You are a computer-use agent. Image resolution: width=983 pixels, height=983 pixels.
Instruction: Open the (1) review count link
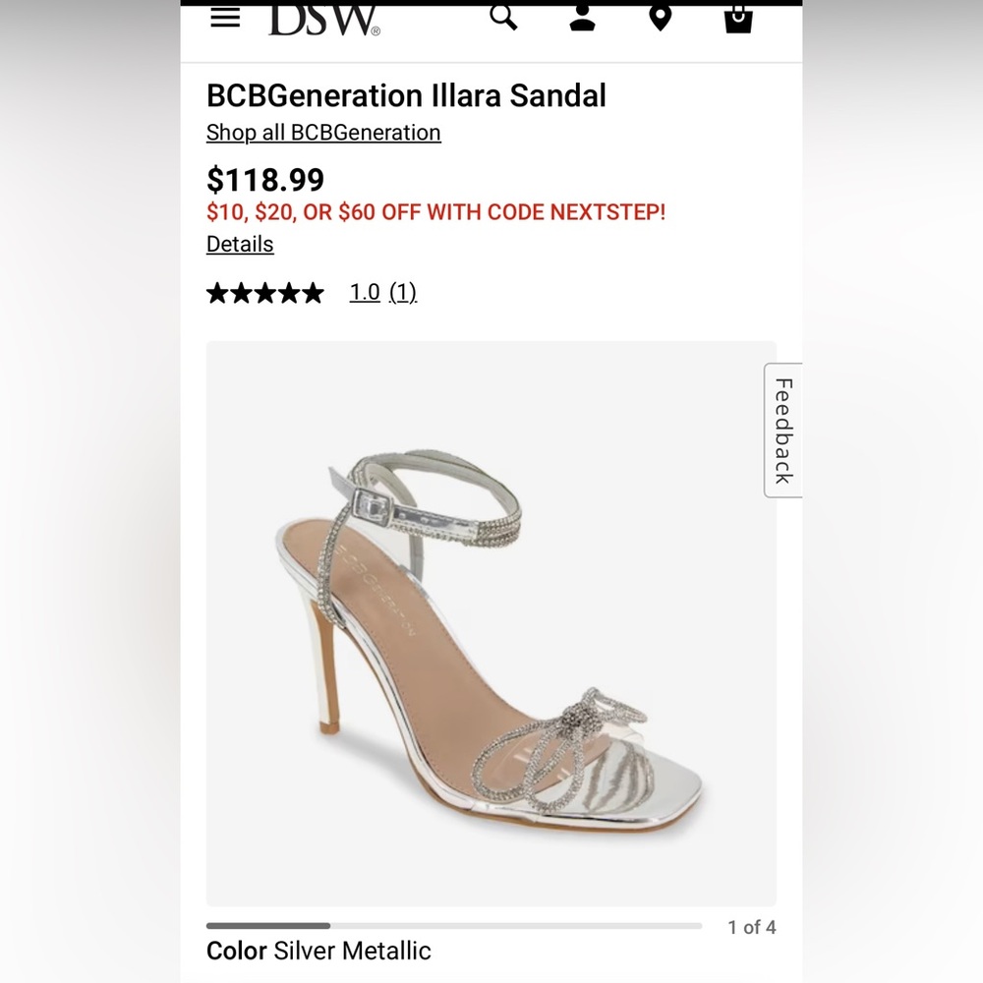tap(403, 292)
